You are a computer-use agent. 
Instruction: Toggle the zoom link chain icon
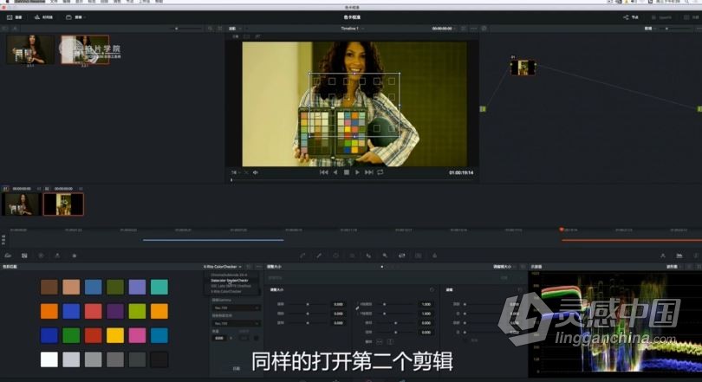pos(357,308)
